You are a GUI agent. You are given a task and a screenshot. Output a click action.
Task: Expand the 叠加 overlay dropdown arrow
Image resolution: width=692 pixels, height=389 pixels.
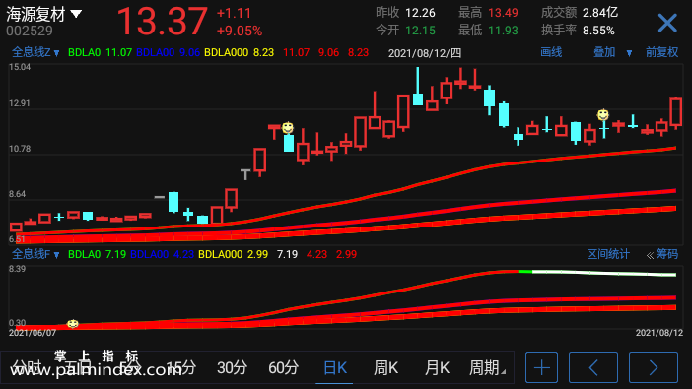pos(629,53)
